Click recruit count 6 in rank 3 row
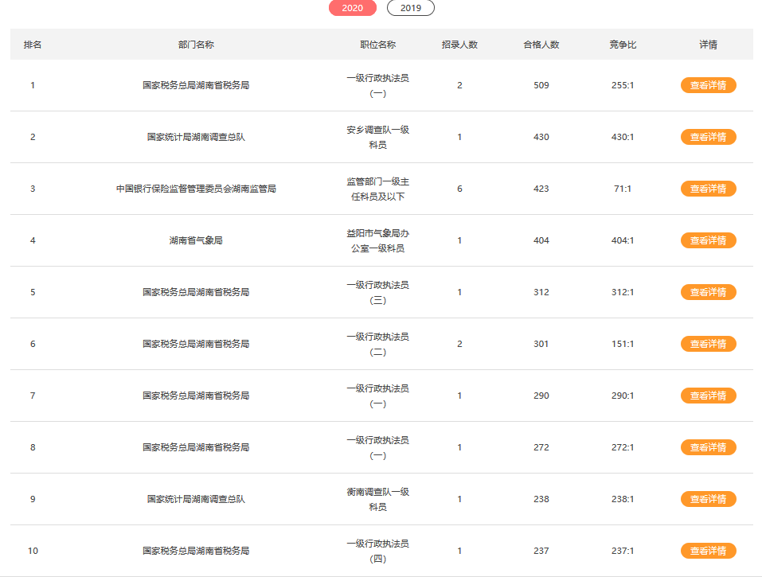This screenshot has height=577, width=762. click(x=459, y=189)
